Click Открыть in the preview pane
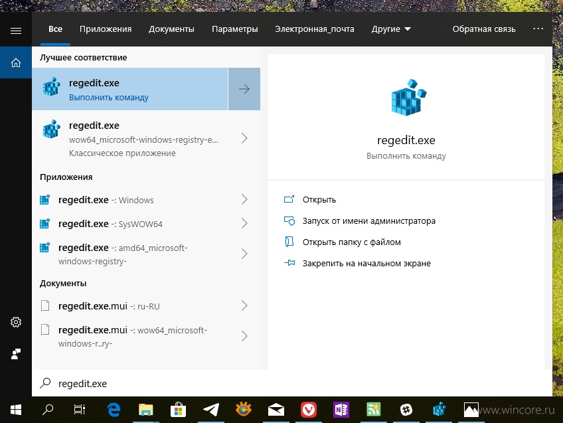 [319, 200]
